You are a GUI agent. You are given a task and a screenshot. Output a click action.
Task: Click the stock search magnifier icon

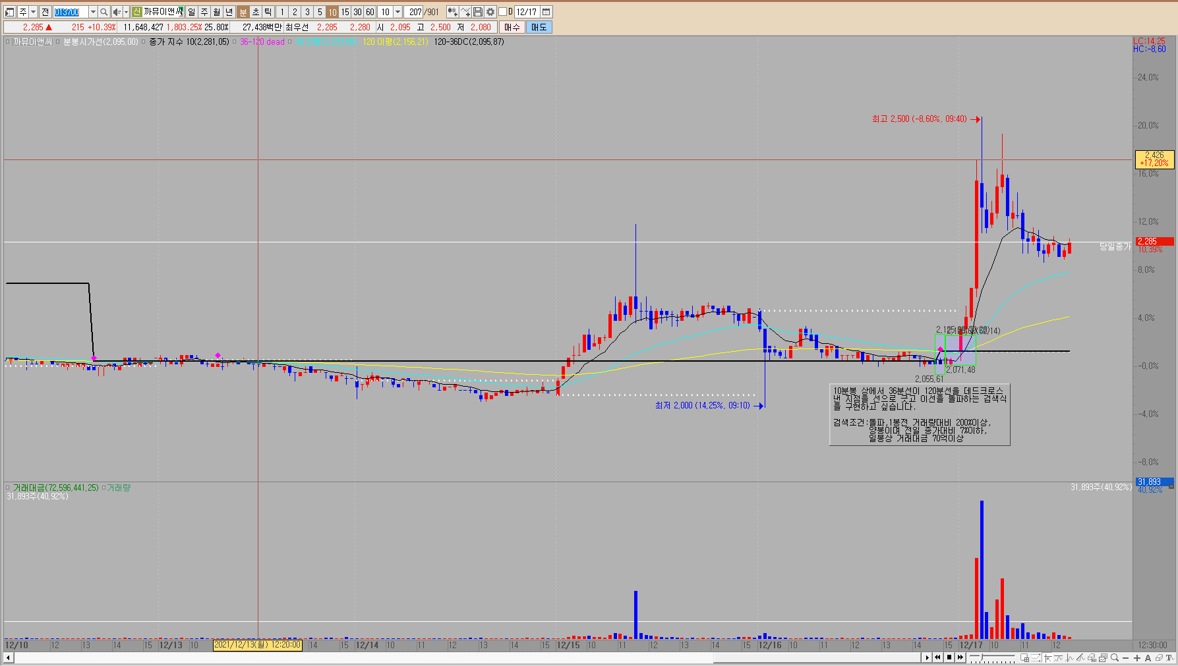pyautogui.click(x=104, y=12)
